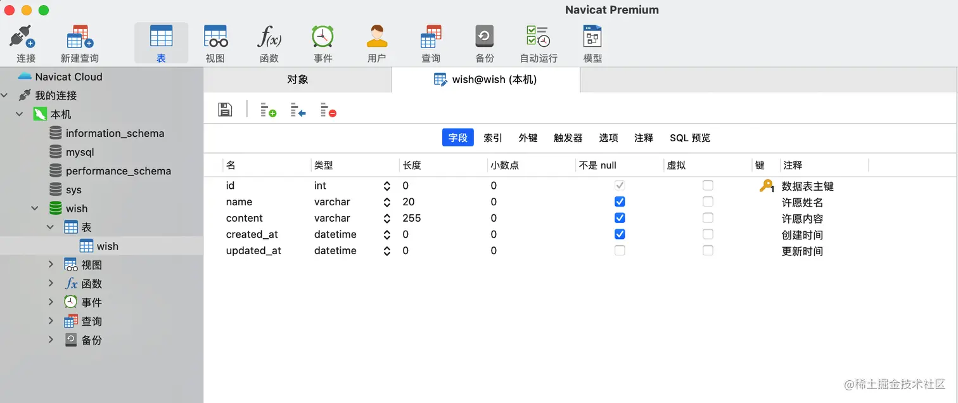The height and width of the screenshot is (403, 958).
Task: Expand the 函数 functions node
Action: [51, 284]
